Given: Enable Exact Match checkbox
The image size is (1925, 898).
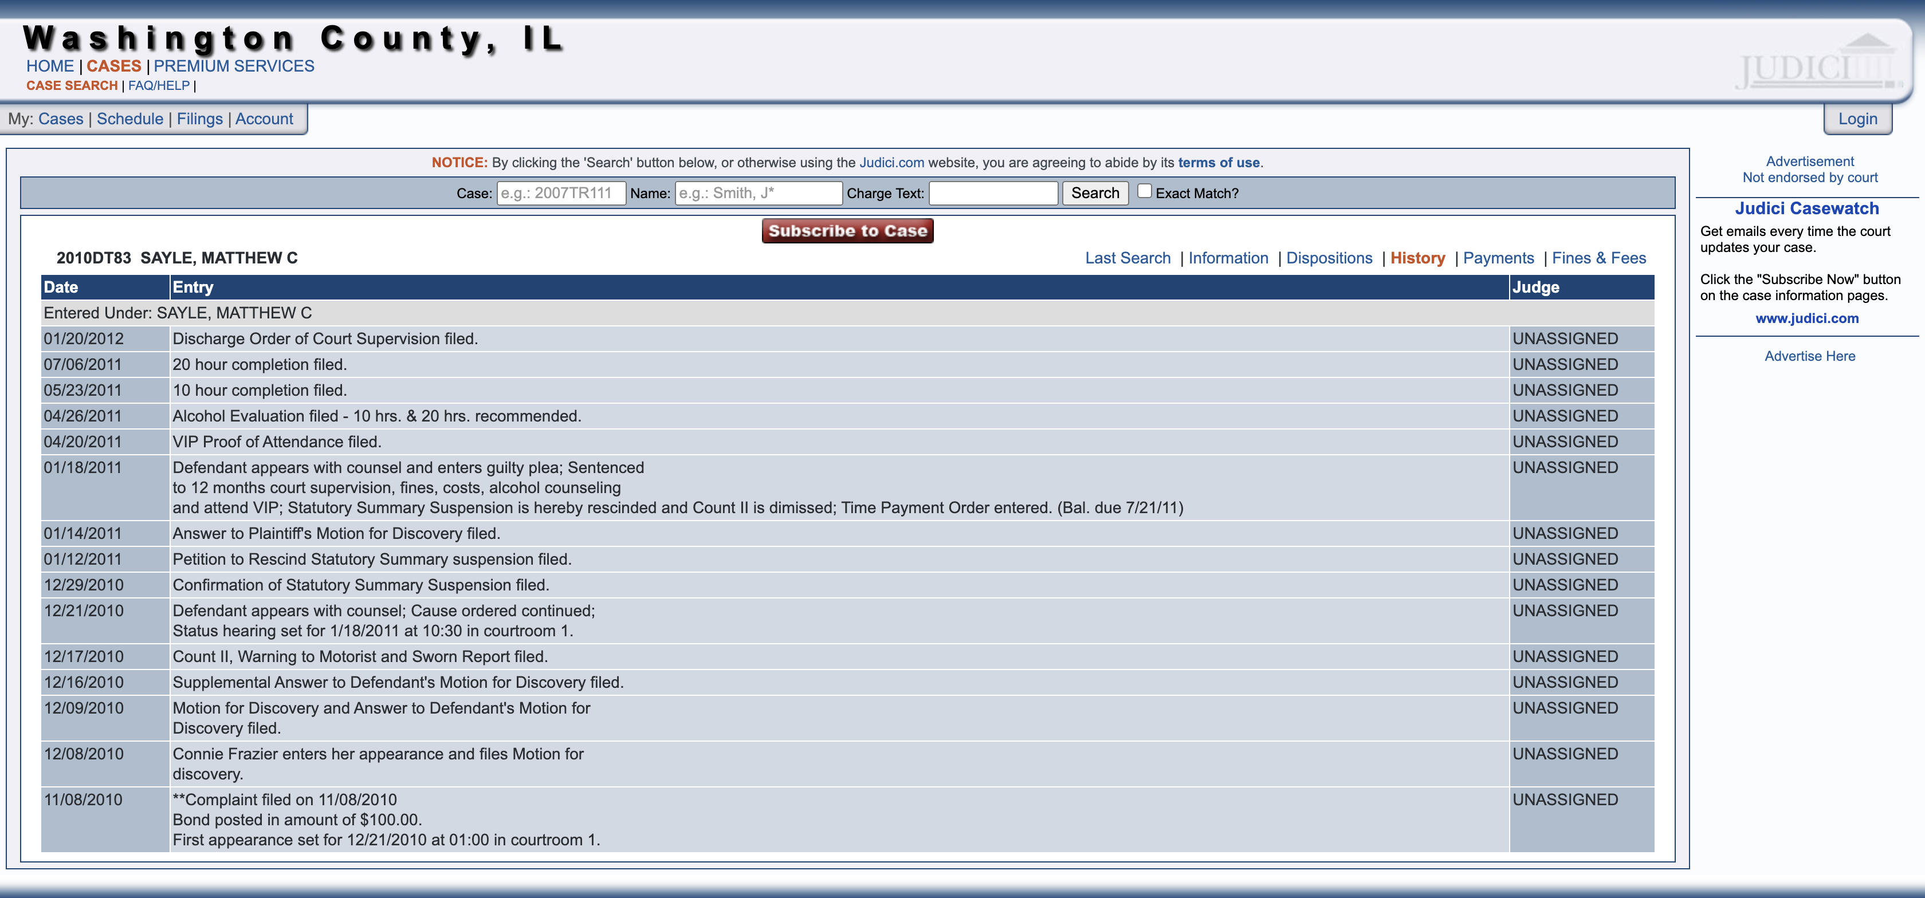Looking at the screenshot, I should pyautogui.click(x=1142, y=191).
